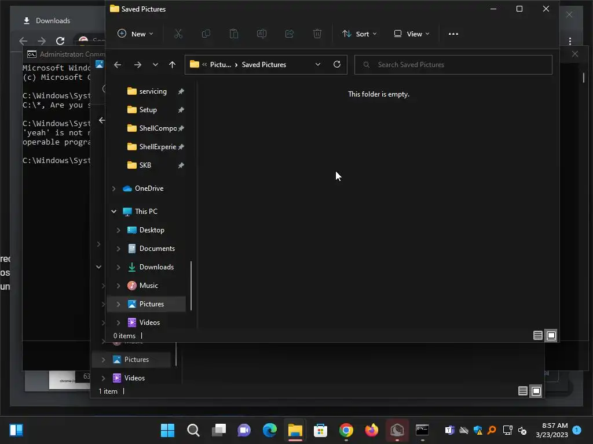
Task: Select Desktop under This PC
Action: tap(152, 230)
